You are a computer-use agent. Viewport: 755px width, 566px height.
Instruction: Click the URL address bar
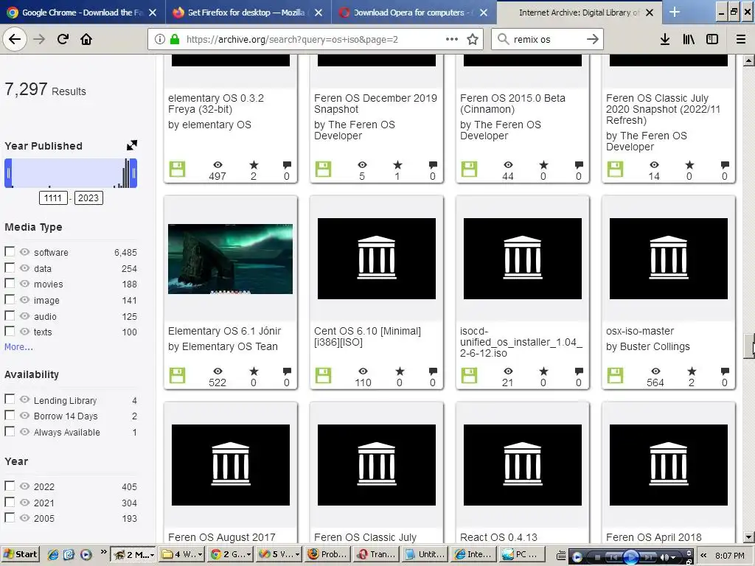(316, 39)
